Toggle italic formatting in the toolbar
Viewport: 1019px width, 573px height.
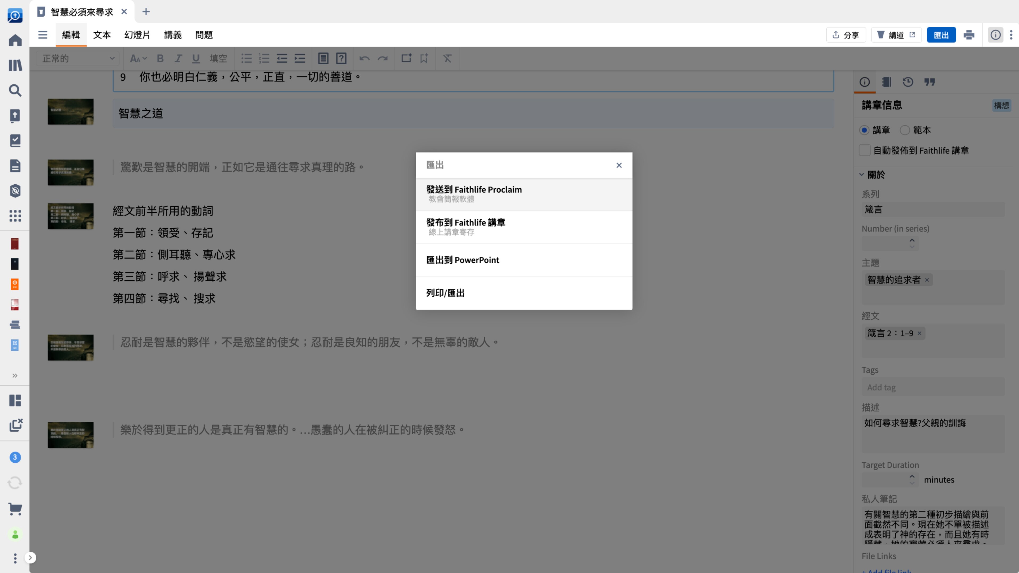178,59
